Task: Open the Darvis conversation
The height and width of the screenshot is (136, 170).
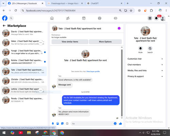Action: click(x=24, y=33)
